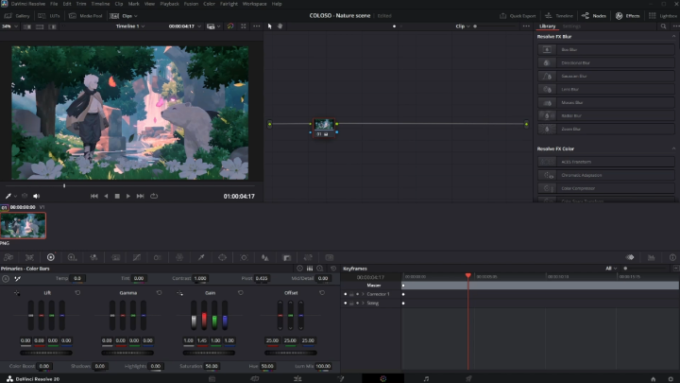
Task: Open the viewer zoom percentage dropdown
Action: click(x=9, y=26)
